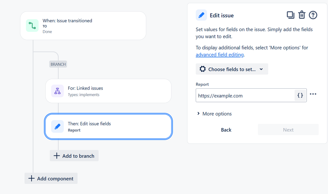
Task: Open help via question mark icon
Action: [313, 15]
